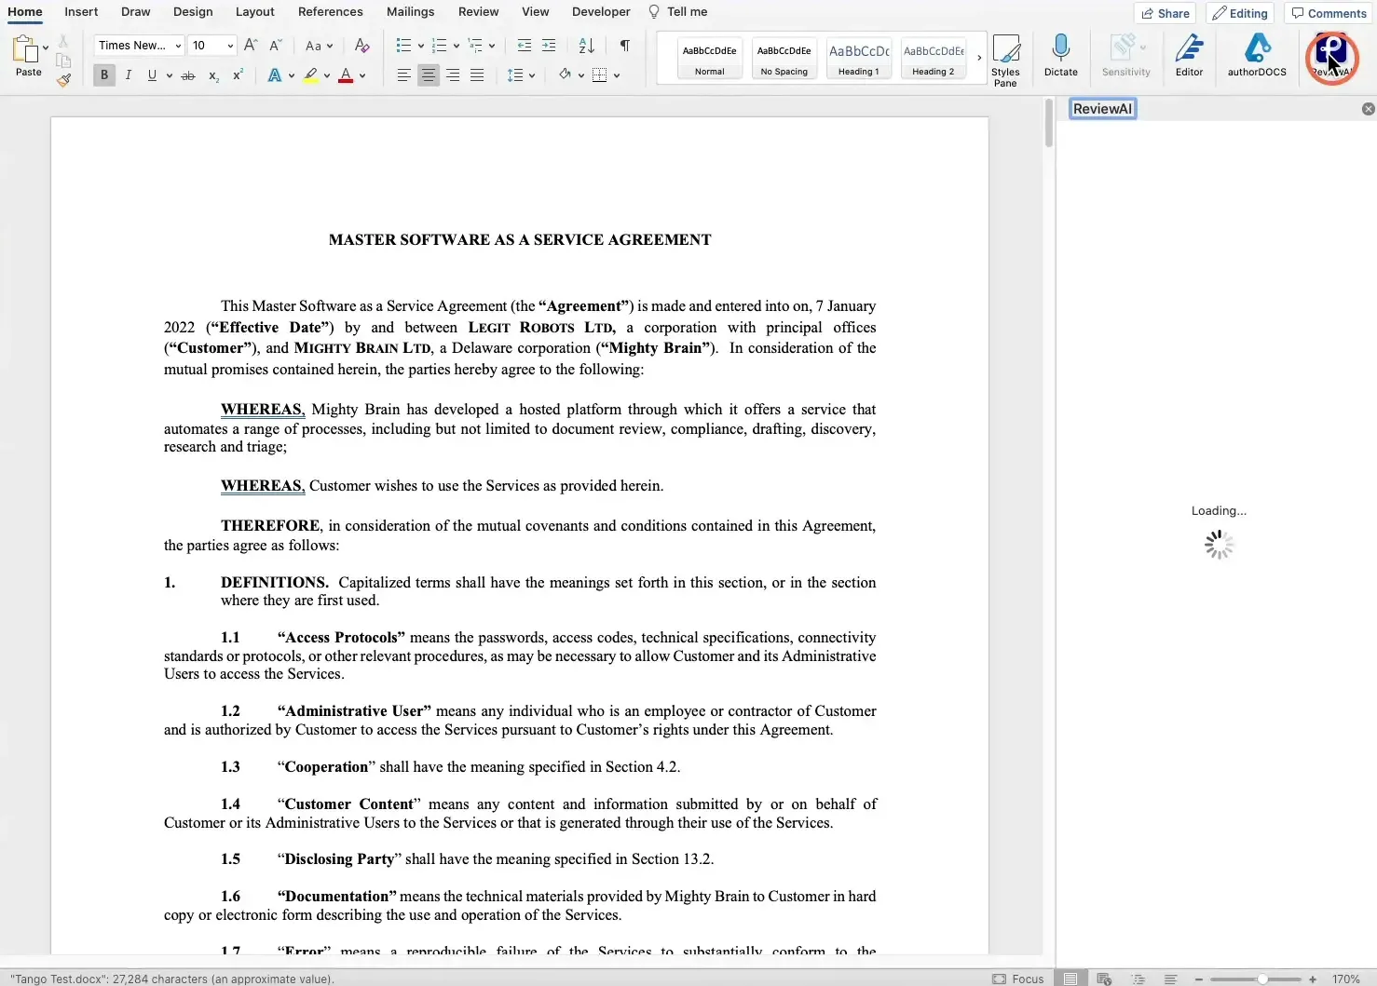Open the Styles Pane
The image size is (1377, 986).
(1005, 61)
